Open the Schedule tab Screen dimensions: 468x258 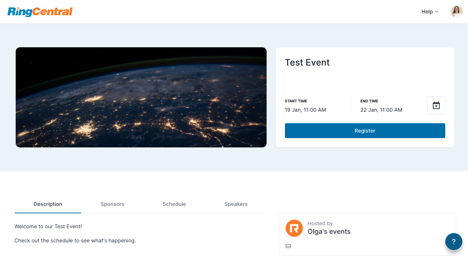coord(174,204)
